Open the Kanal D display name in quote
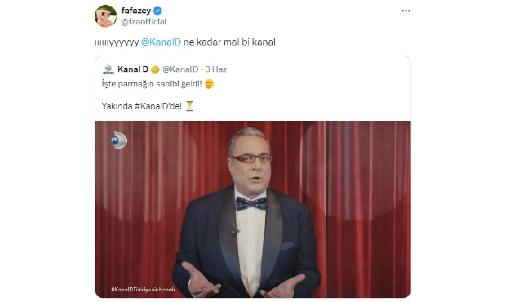Image resolution: width=506 pixels, height=302 pixels. pos(133,70)
